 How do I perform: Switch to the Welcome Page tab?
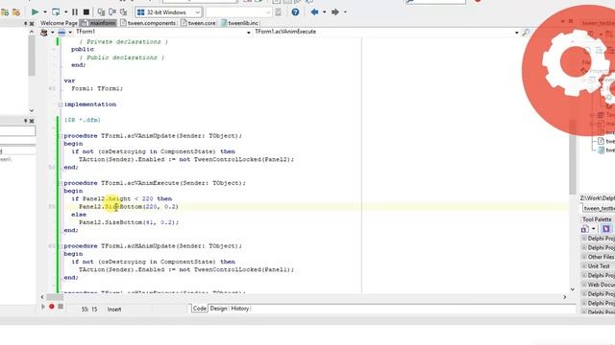coord(59,23)
